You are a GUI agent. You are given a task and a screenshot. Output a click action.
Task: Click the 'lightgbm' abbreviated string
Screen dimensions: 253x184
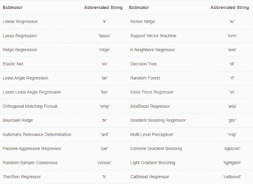pos(232,163)
